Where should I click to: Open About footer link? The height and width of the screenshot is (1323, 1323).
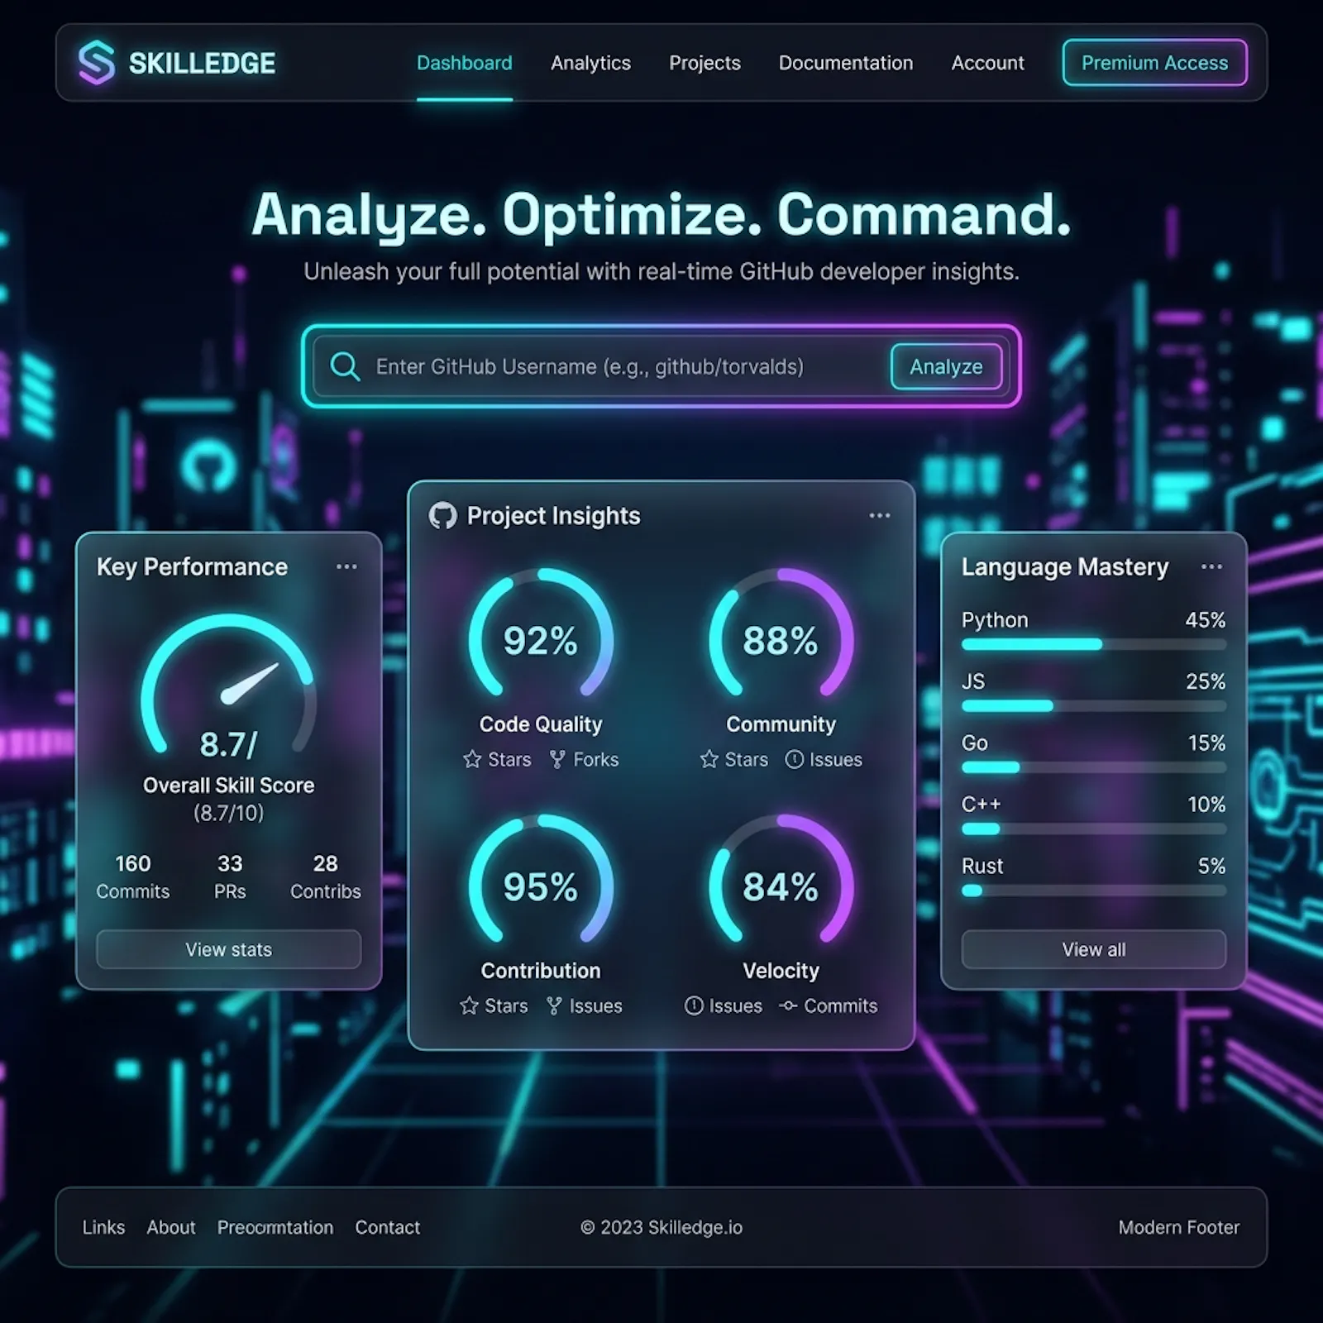tap(171, 1227)
